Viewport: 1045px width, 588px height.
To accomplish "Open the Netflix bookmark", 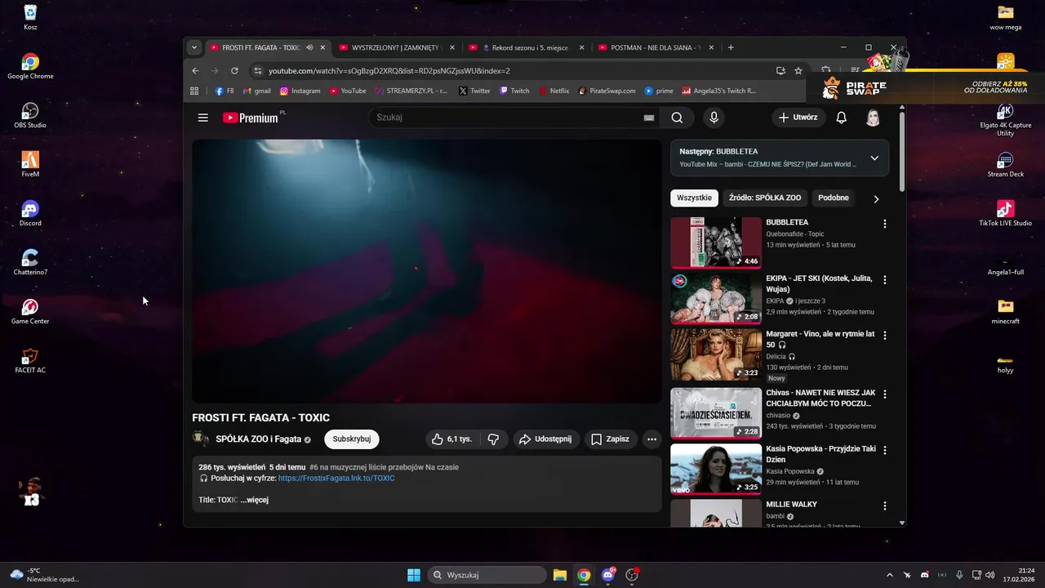I will point(554,91).
